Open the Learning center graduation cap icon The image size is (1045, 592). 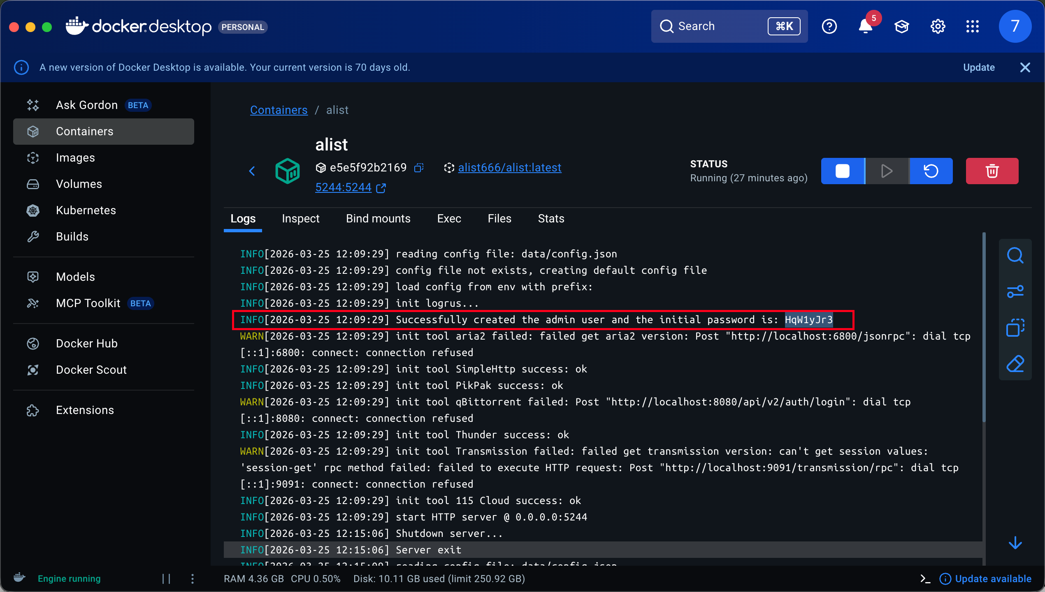coord(901,27)
